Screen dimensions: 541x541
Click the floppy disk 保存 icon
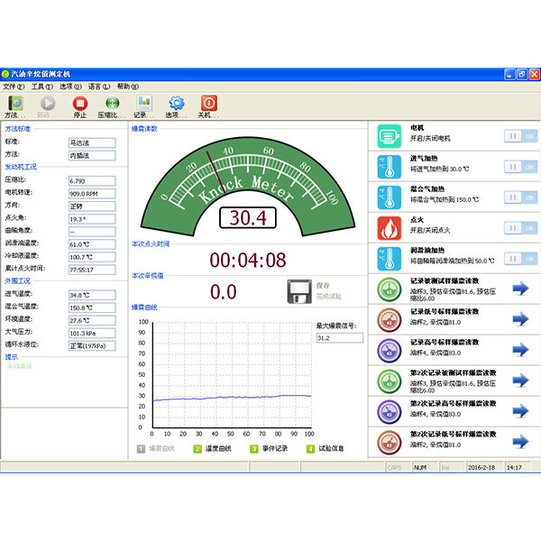299,291
